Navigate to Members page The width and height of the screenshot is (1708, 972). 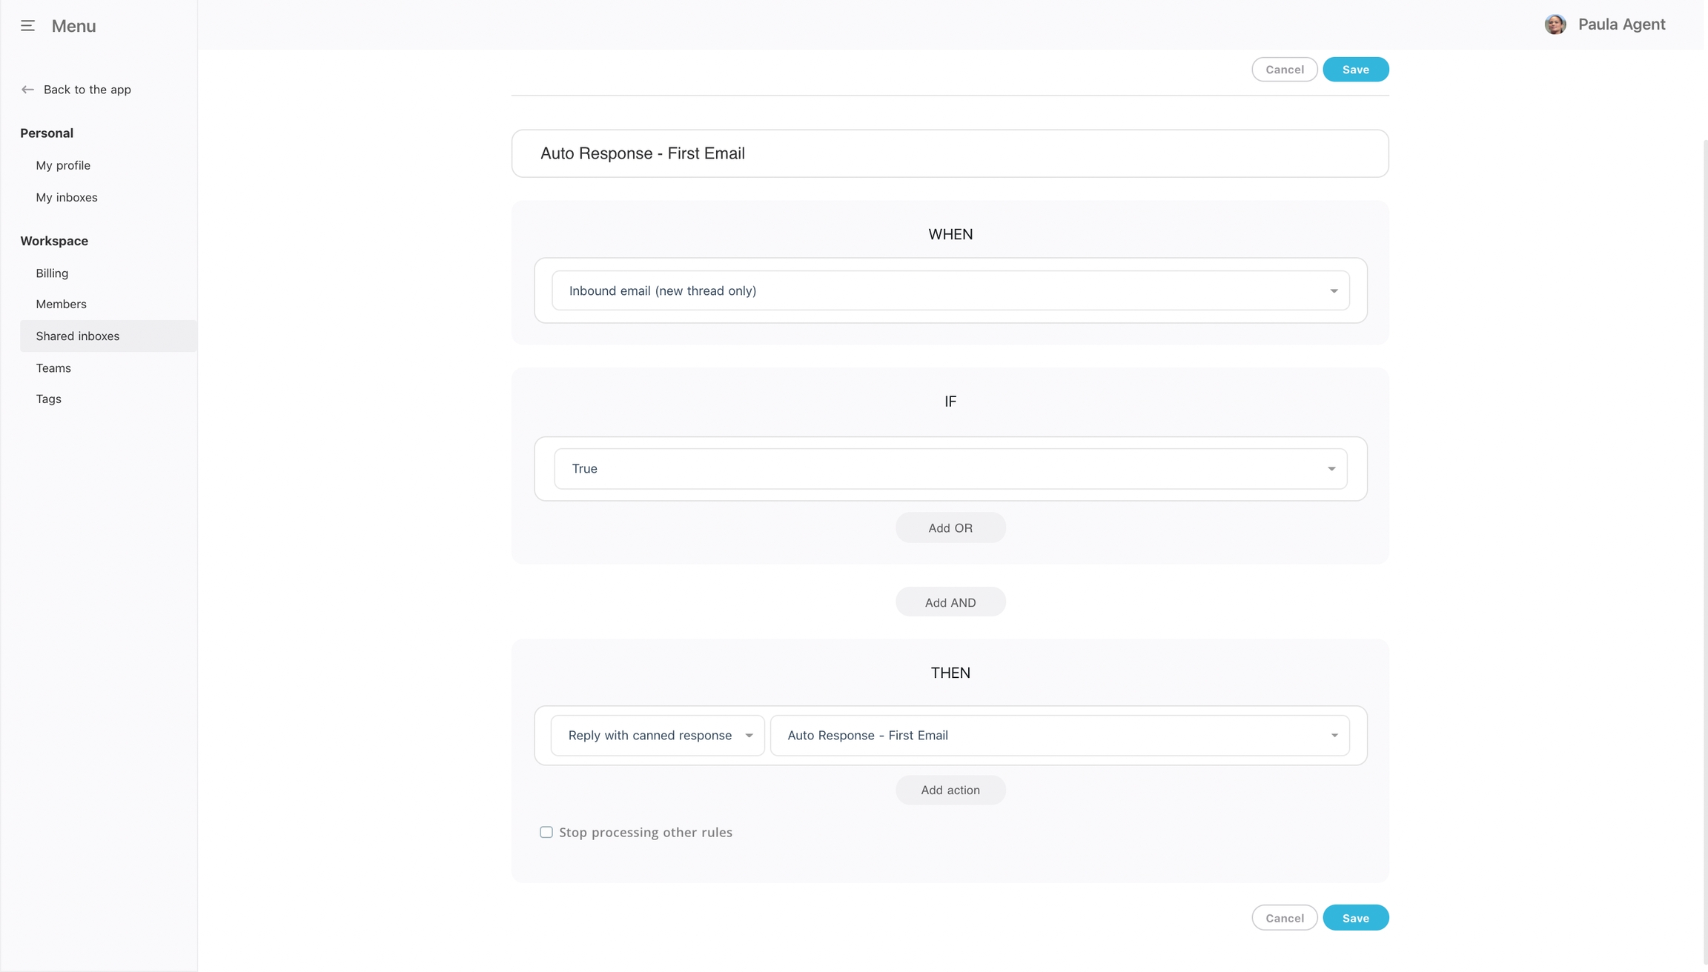[61, 304]
